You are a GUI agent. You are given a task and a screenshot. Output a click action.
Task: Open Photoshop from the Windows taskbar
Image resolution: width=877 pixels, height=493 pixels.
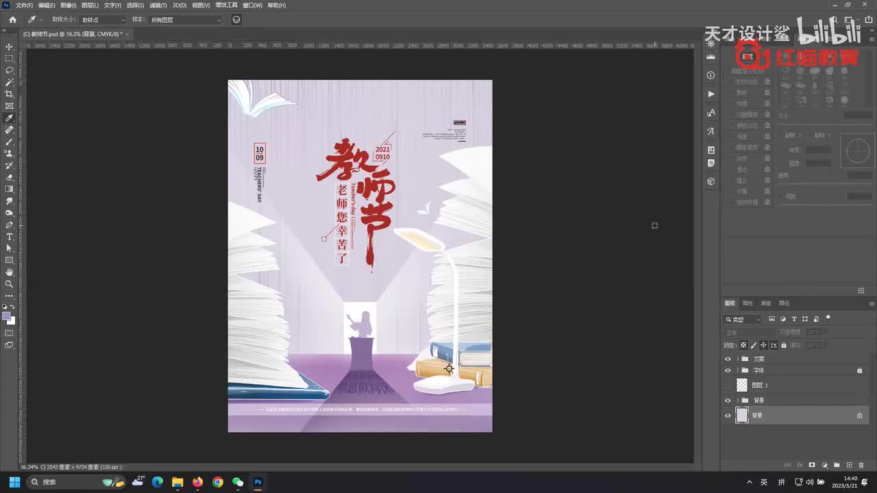pyautogui.click(x=258, y=482)
